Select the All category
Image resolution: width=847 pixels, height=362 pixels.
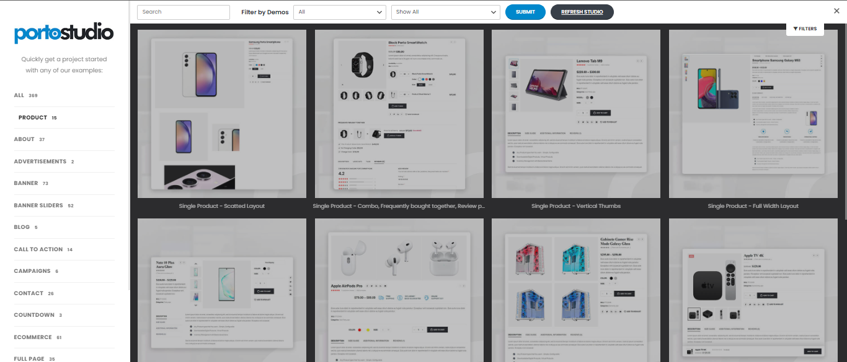click(x=26, y=95)
